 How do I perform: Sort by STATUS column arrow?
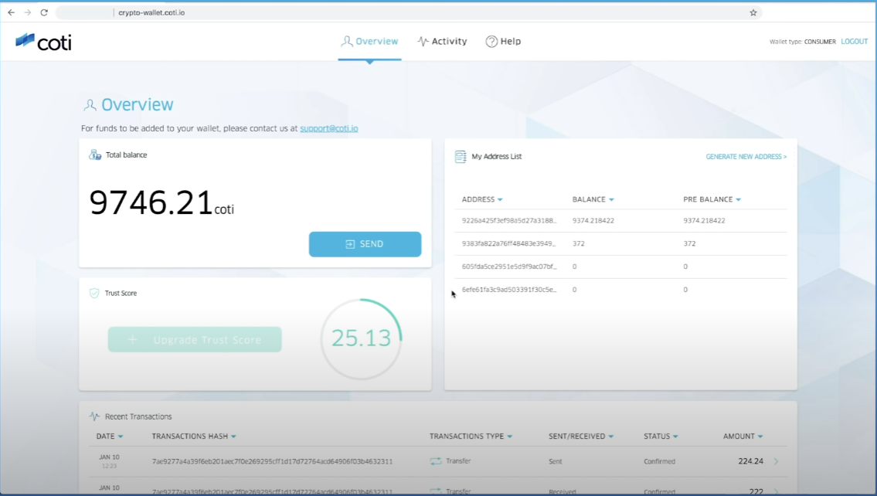click(x=675, y=437)
